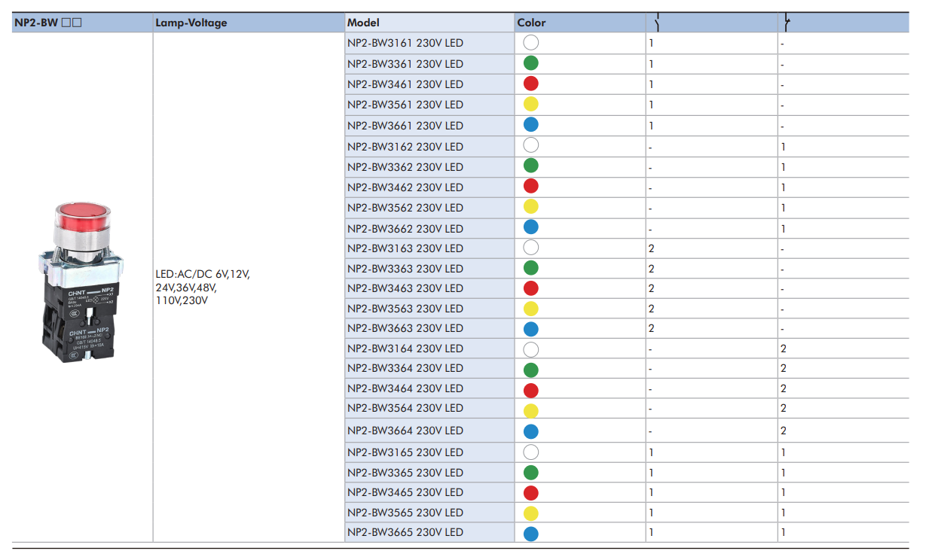Choose the blue color circle for NP2-BW3665
This screenshot has height=551, width=929.
coord(531,534)
